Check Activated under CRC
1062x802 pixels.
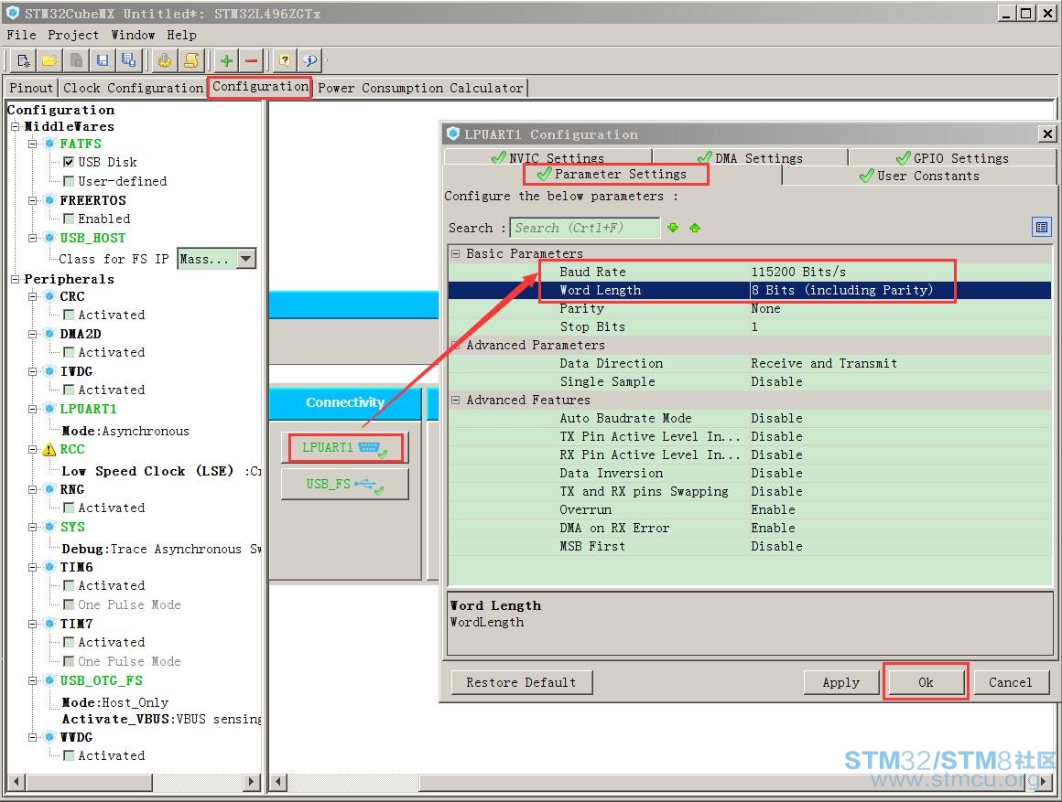coord(69,315)
